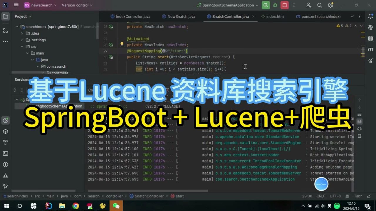
Task: Open the layers icon in left stripe
Action: 5,132
